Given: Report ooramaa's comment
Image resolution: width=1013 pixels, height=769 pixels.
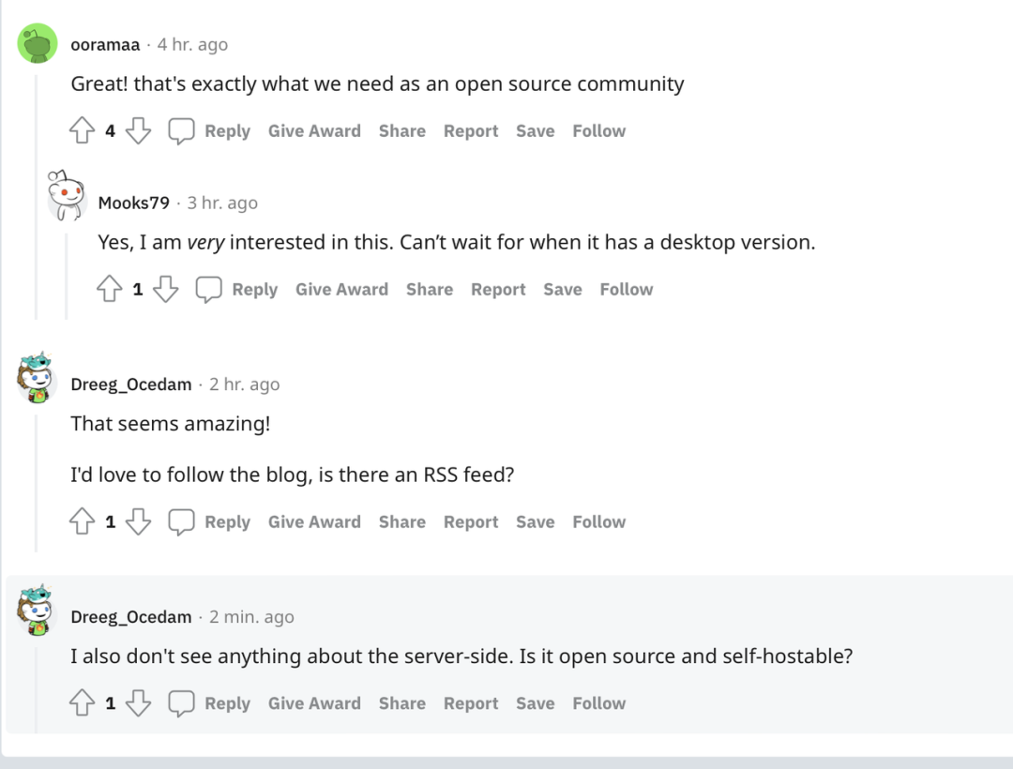Looking at the screenshot, I should click(471, 131).
